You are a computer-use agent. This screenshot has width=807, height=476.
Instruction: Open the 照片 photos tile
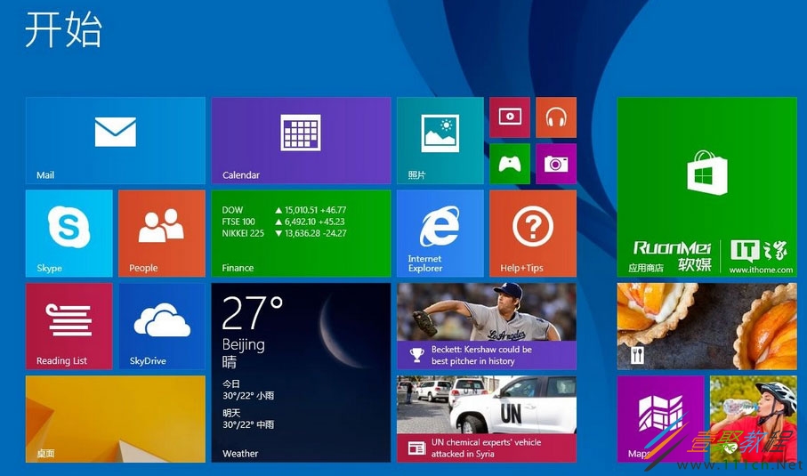(x=440, y=141)
